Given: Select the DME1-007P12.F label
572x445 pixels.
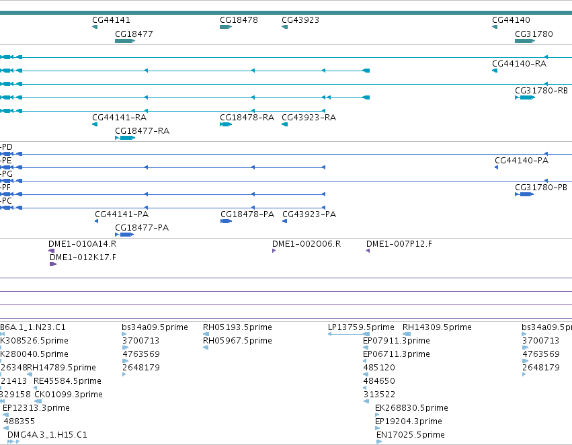Looking at the screenshot, I should (399, 244).
